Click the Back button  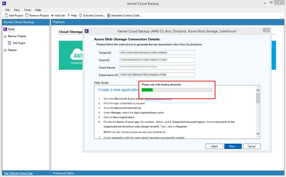tap(214, 146)
